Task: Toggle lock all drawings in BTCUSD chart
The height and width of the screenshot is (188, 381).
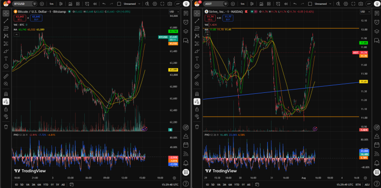Action: tap(6, 109)
